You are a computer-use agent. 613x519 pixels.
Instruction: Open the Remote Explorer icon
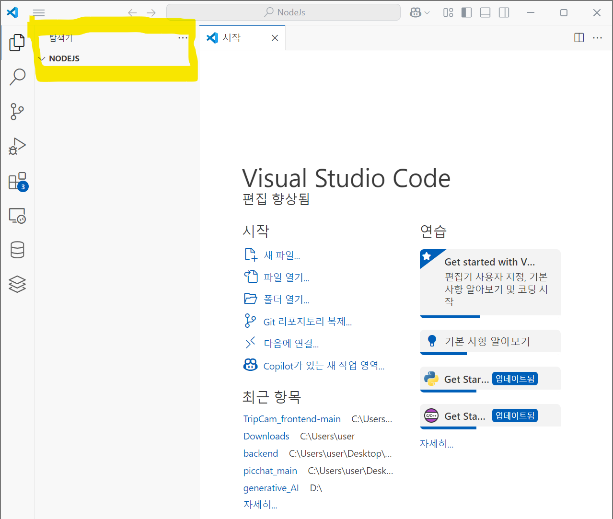click(x=17, y=216)
